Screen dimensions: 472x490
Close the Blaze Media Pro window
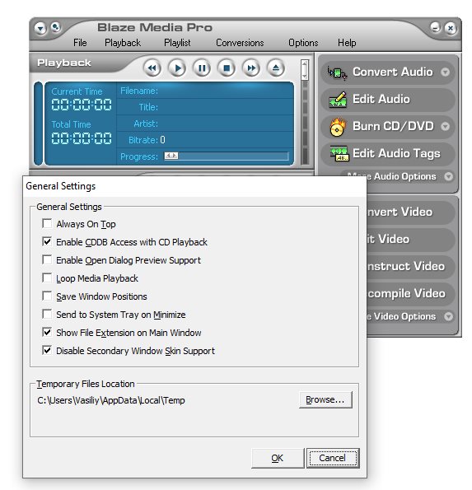click(451, 29)
